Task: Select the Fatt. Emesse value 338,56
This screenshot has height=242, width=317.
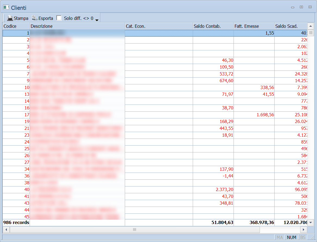Action: click(267, 87)
